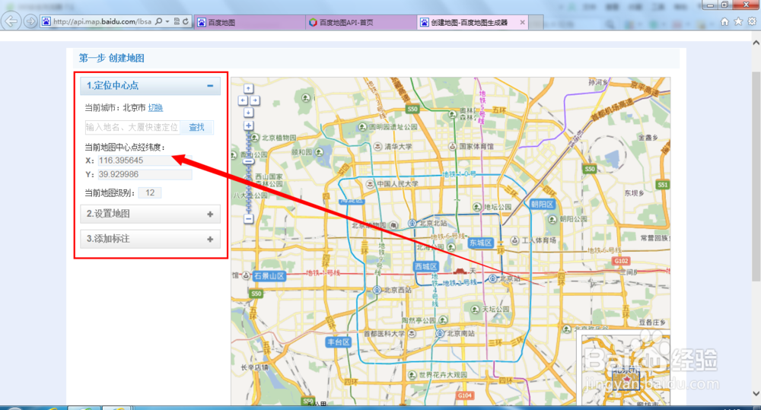Click the vertical page scrollbar thumb
761x410 pixels.
point(756,176)
